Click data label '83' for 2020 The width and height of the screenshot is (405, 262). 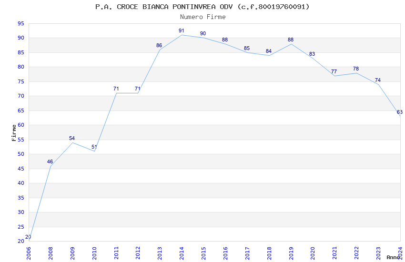tap(312, 54)
